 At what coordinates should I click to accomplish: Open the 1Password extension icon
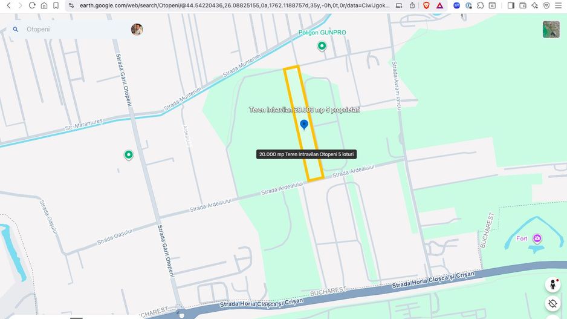point(468,5)
